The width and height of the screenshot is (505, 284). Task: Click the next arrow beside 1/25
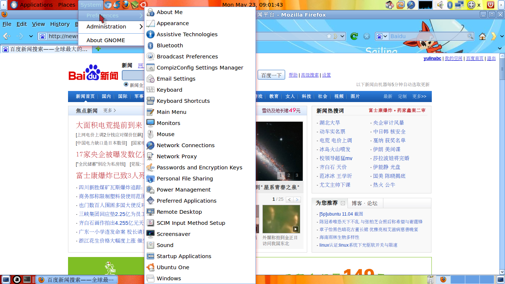[297, 200]
